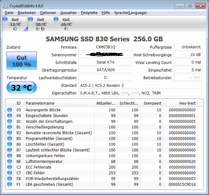This screenshot has height=195, width=209.
Task: Close the CrystalDiskInfo window
Action: (x=200, y=6)
